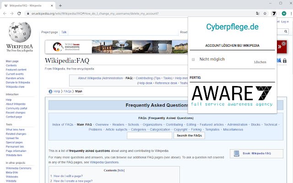The height and width of the screenshot is (183, 293).
Task: Click the Wikipedia search magnifier icon
Action: coord(286,32)
